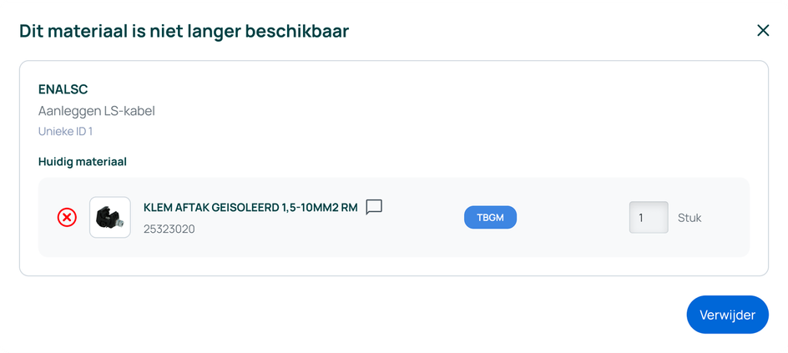Select the TBGM blue badge
Screen dimensions: 788x353
(x=490, y=218)
